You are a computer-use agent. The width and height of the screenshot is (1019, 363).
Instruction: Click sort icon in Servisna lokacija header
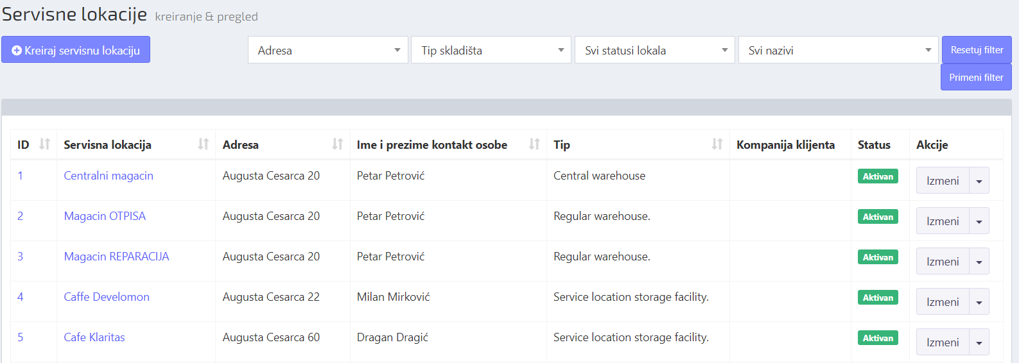[x=203, y=144]
